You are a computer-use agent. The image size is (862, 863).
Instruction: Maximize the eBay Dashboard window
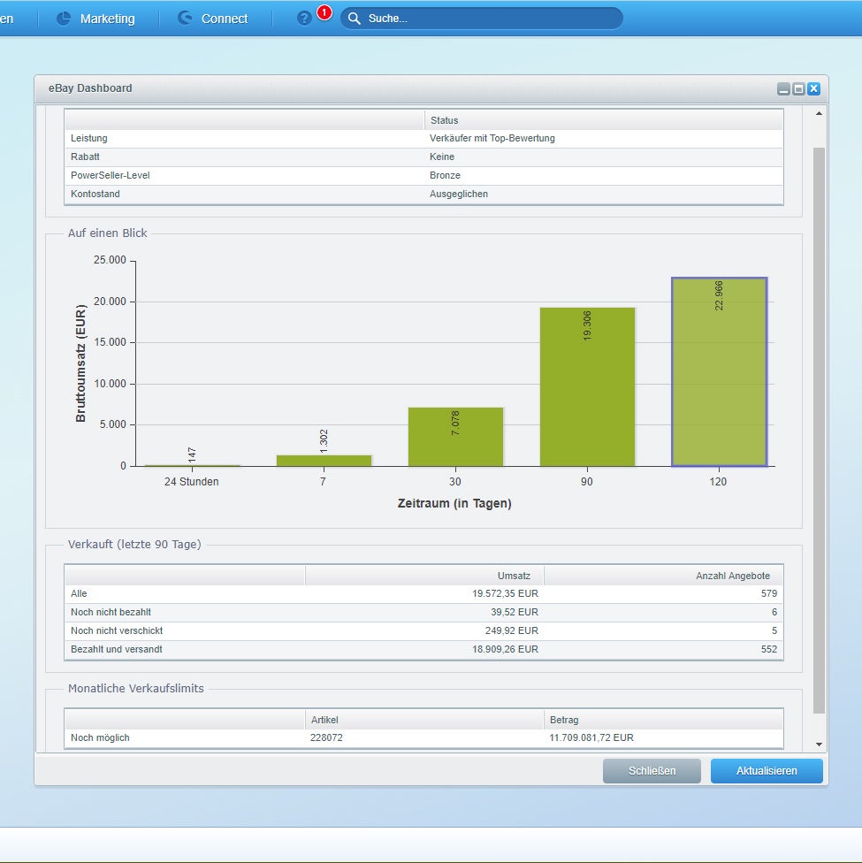pos(798,88)
